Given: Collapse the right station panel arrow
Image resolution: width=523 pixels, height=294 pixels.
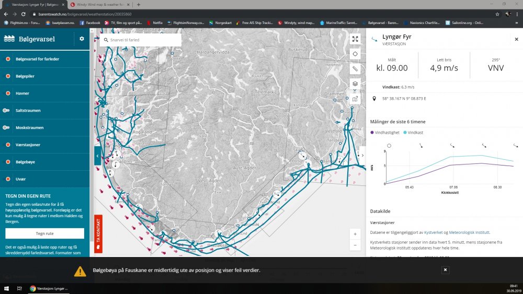Looking at the screenshot, I should [x=362, y=155].
